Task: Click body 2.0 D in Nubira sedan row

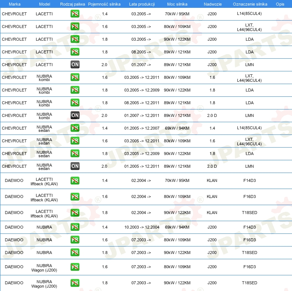Action: click(212, 166)
